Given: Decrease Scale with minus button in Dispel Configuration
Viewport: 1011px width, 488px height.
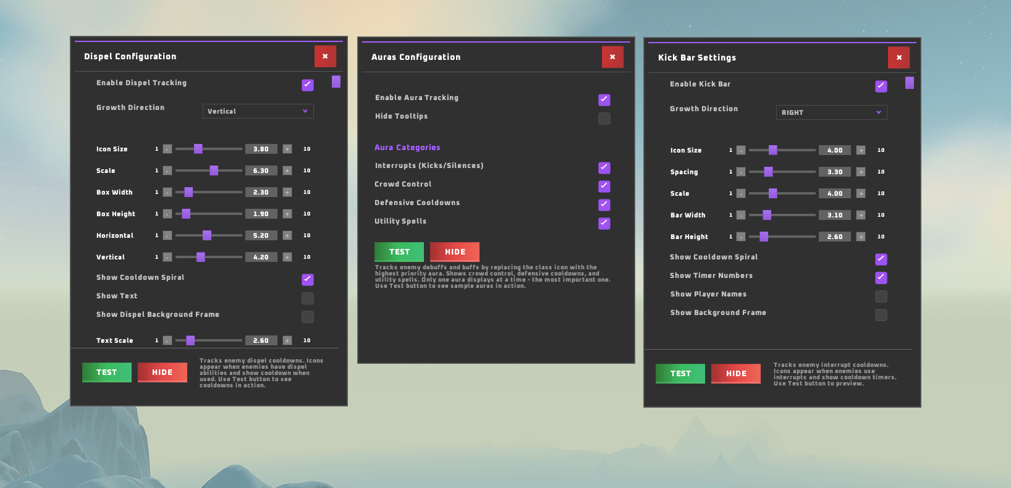Looking at the screenshot, I should 167,170.
